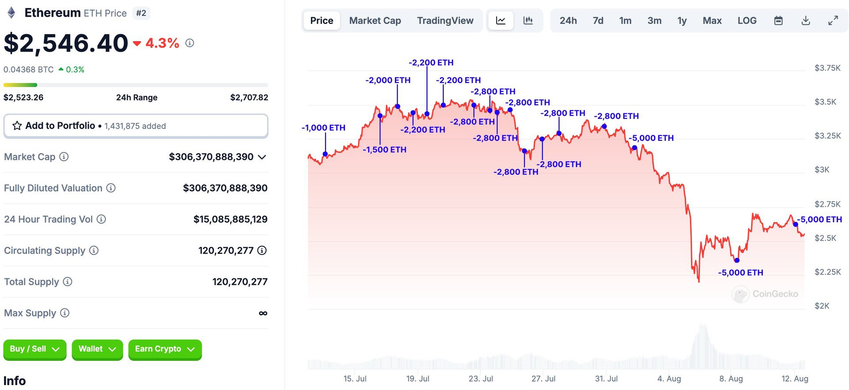Click the info icon beside Max Supply
Screen dimensions: 849x390
[65, 313]
